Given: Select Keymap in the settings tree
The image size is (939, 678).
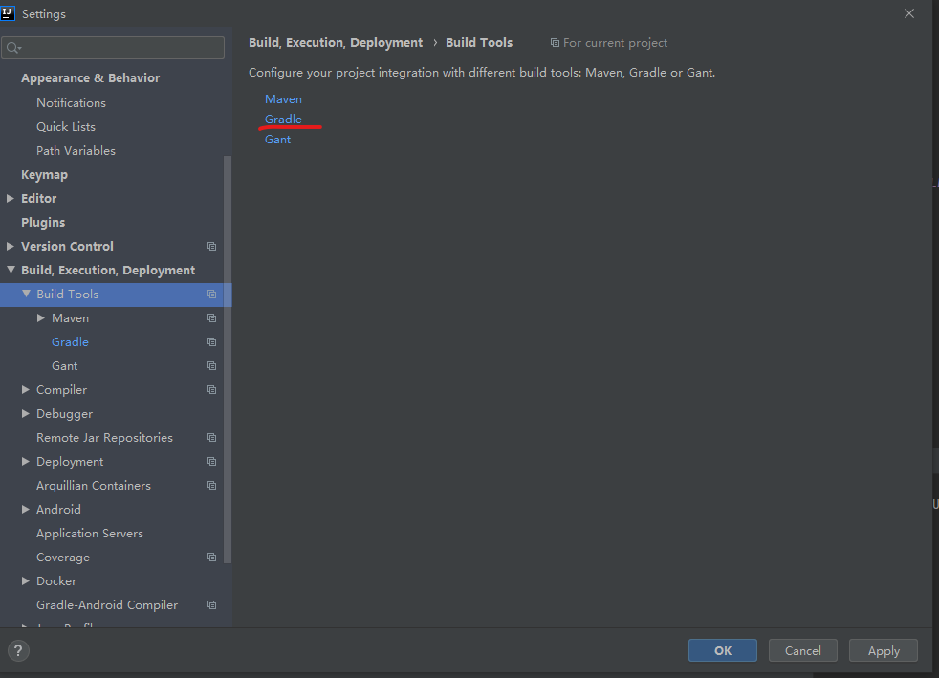Looking at the screenshot, I should click(45, 174).
